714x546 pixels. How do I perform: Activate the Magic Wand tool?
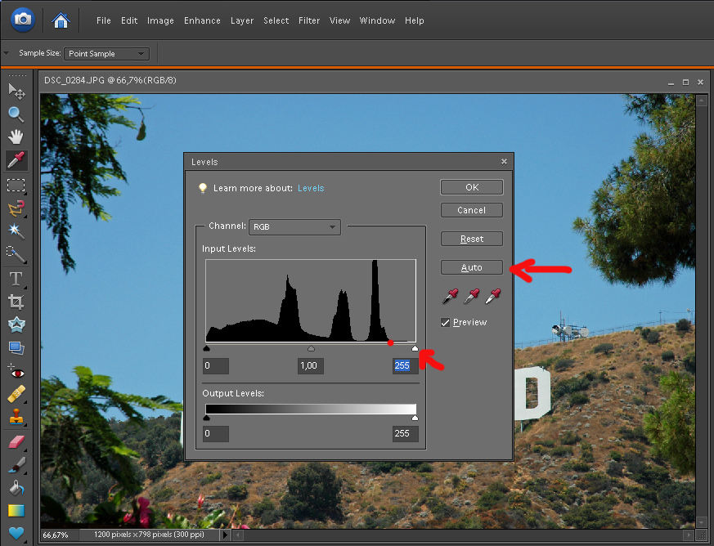pos(16,231)
